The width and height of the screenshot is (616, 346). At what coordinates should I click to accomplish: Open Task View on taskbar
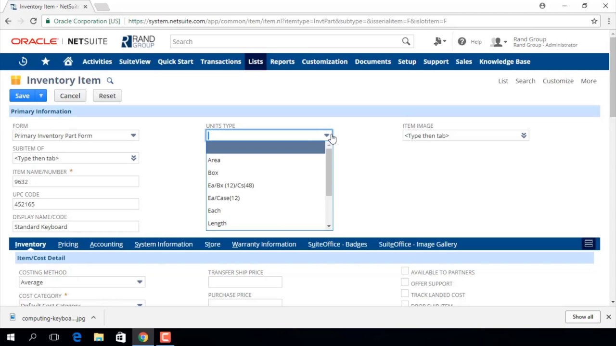54,337
